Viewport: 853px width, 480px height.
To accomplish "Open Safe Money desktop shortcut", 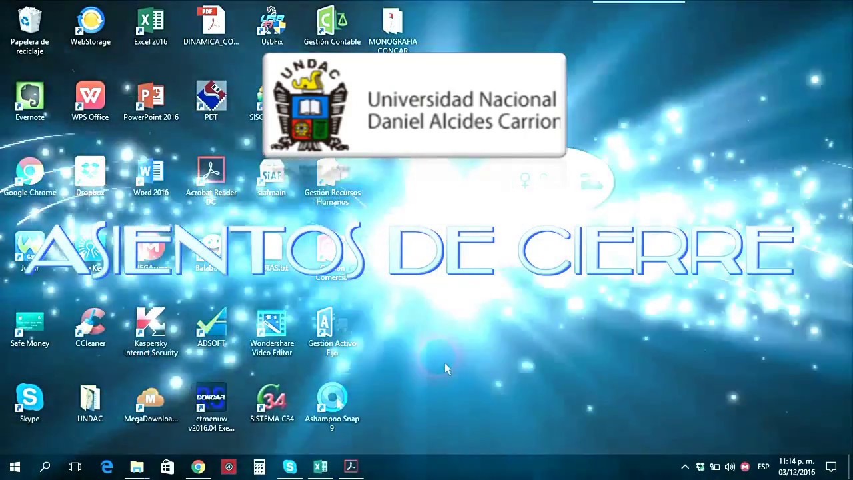I will pyautogui.click(x=30, y=328).
